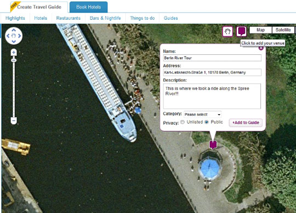Zoom in with the plus button
This screenshot has width=296, height=213.
(x=14, y=53)
